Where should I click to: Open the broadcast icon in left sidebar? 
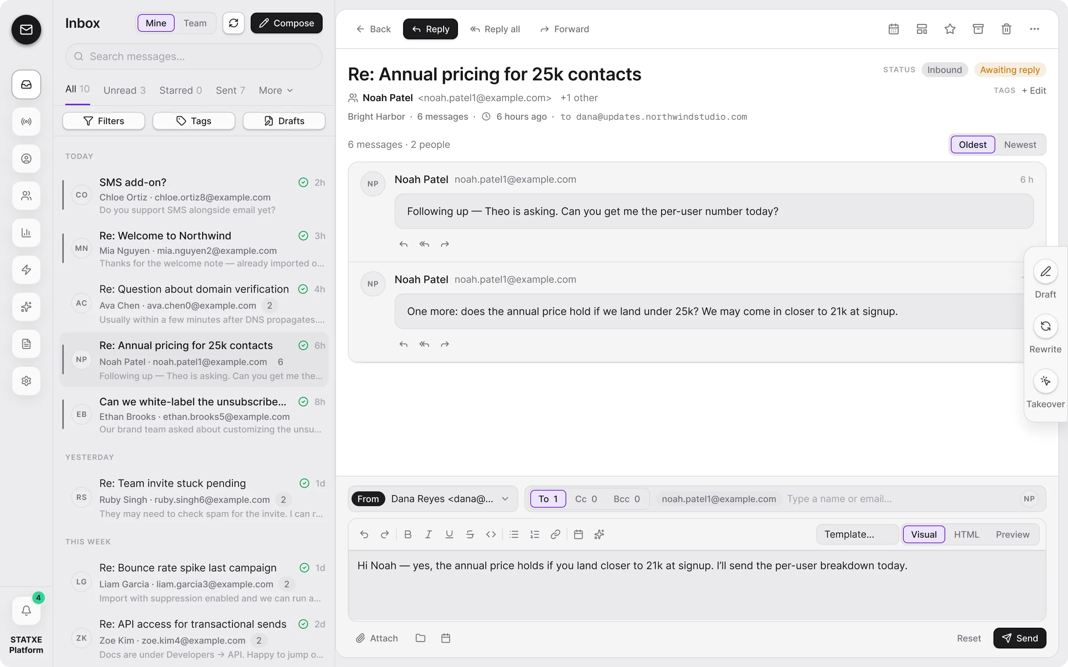coord(26,121)
